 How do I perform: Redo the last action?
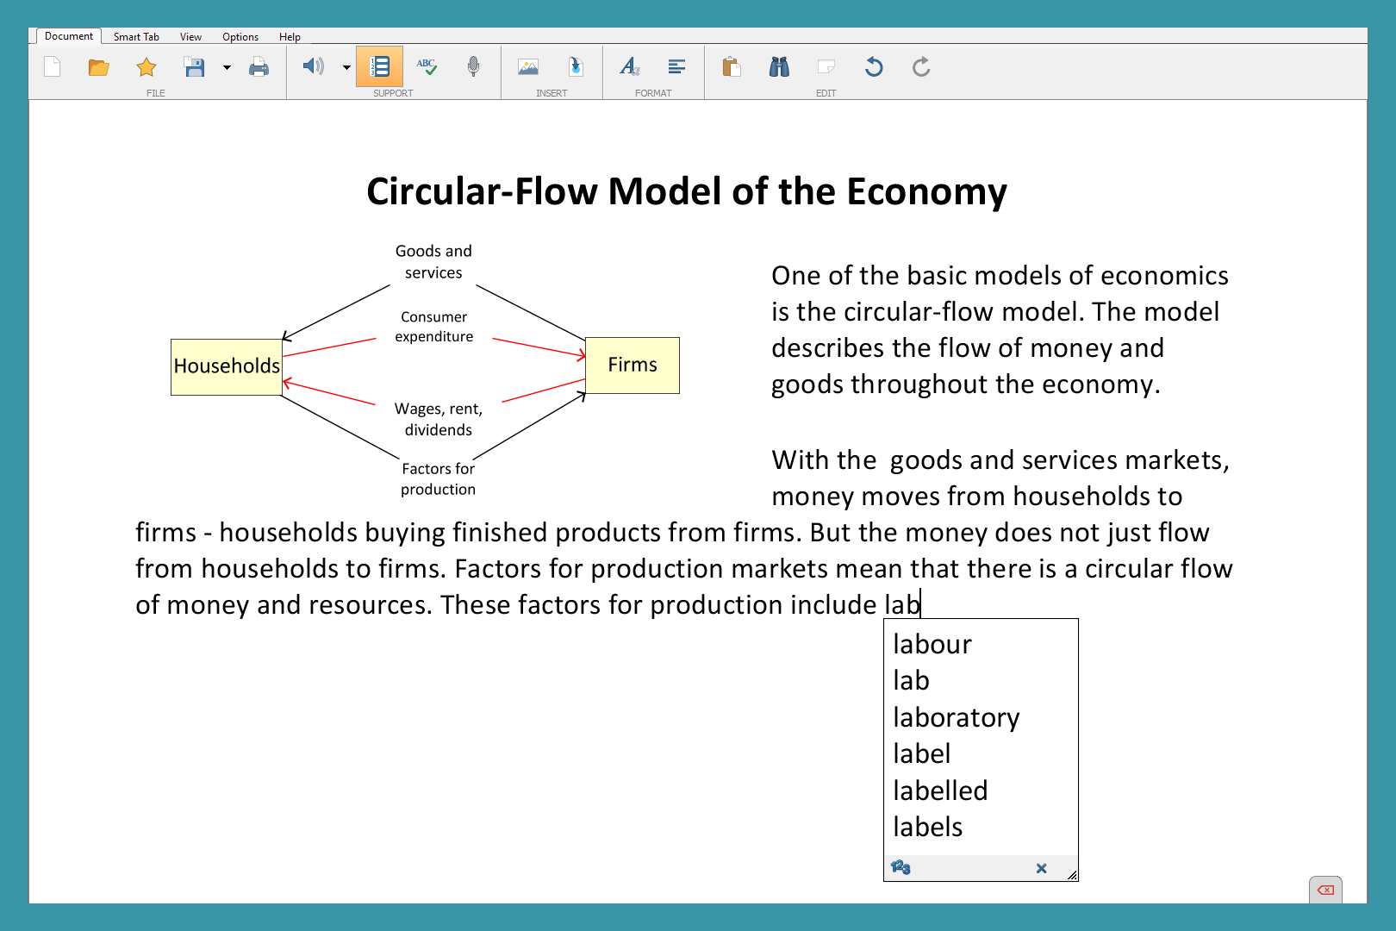(921, 67)
